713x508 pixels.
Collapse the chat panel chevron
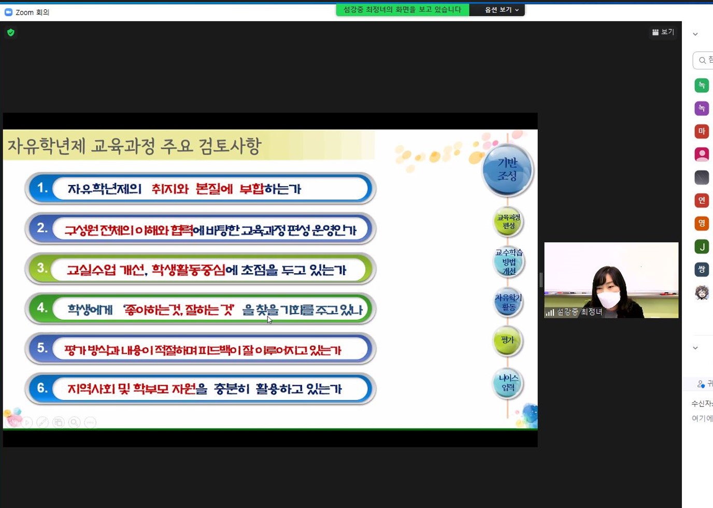[x=695, y=348]
